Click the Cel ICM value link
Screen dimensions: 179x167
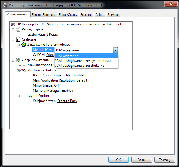(50, 55)
